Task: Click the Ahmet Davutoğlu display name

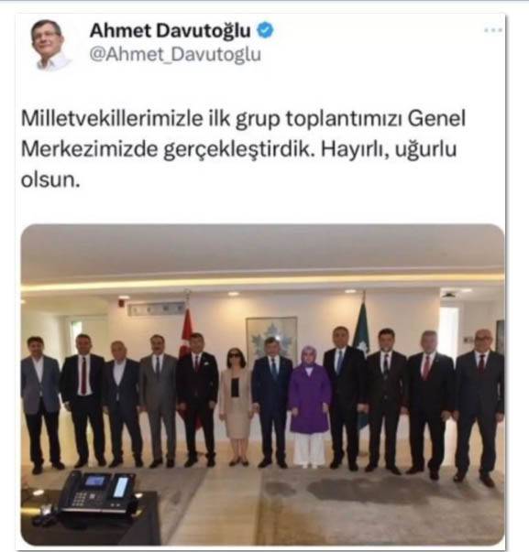Action: (171, 30)
